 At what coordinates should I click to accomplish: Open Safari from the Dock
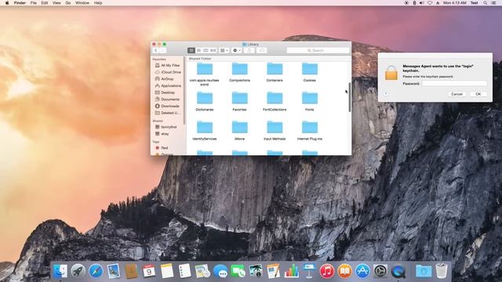click(x=96, y=271)
